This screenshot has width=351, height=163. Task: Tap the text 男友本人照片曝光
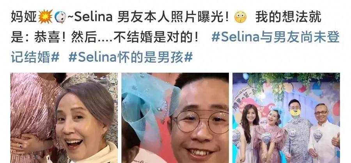pos(170,17)
